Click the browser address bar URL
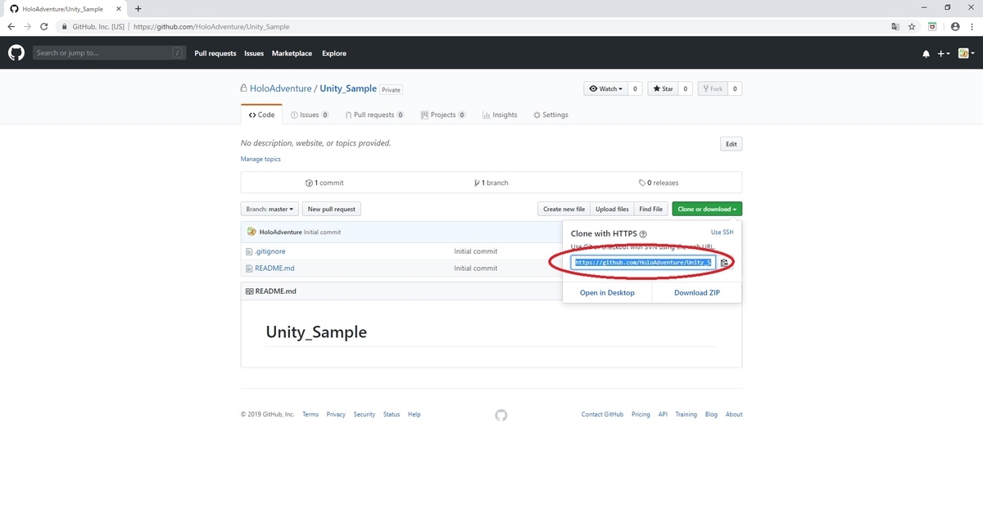Image resolution: width=983 pixels, height=532 pixels. pyautogui.click(x=211, y=26)
